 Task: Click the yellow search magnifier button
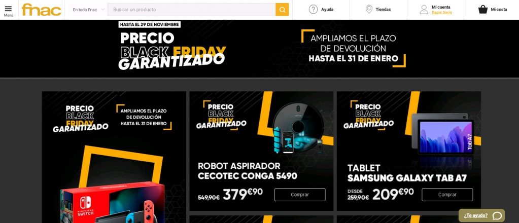282,10
